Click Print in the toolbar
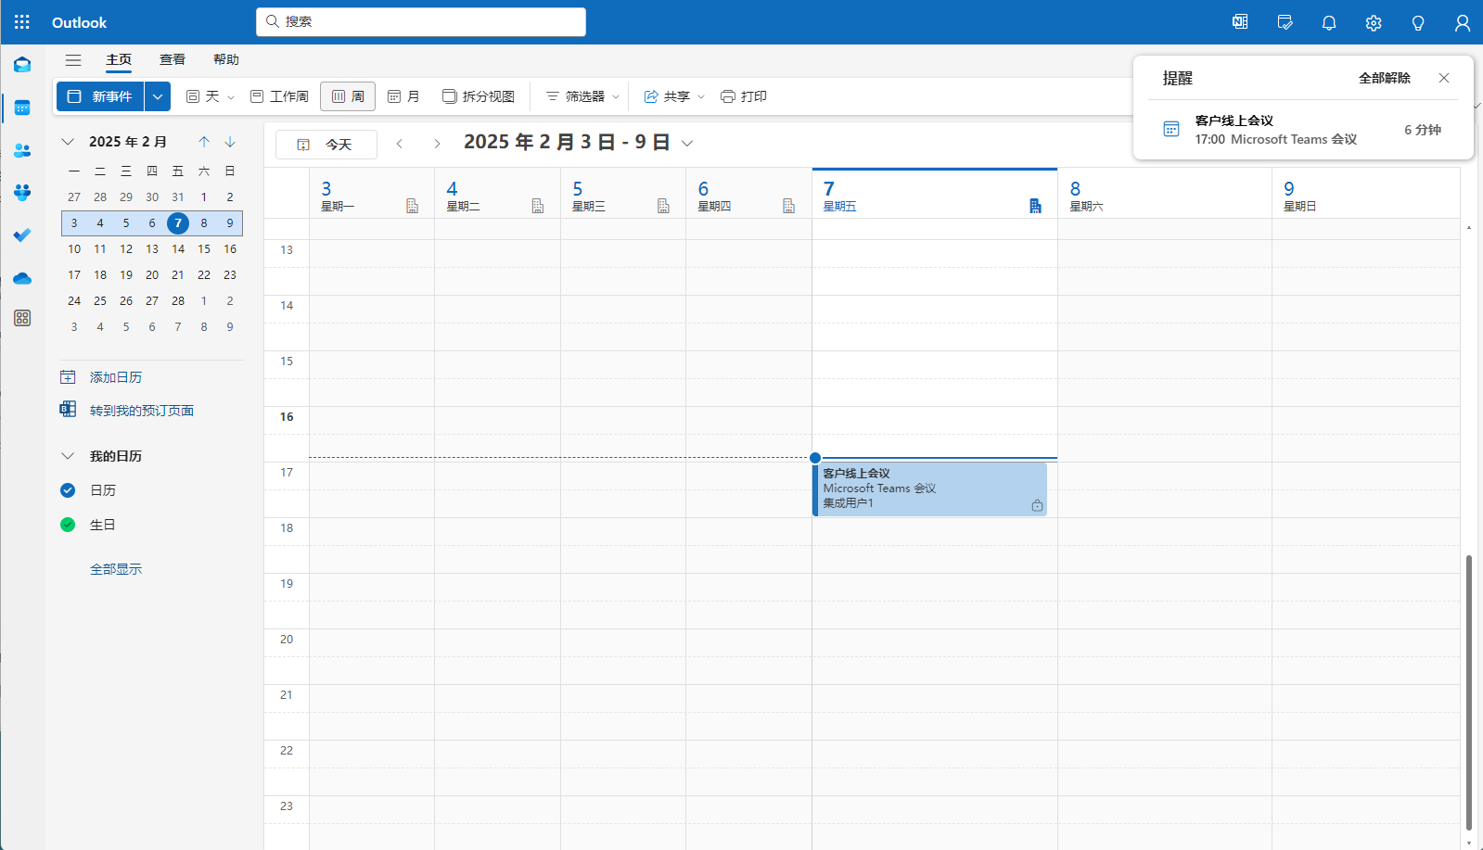Image resolution: width=1483 pixels, height=850 pixels. 744,96
